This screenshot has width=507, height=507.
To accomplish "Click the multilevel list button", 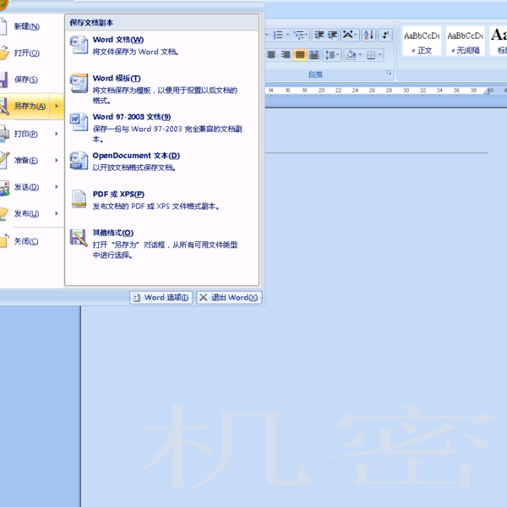I will (298, 35).
